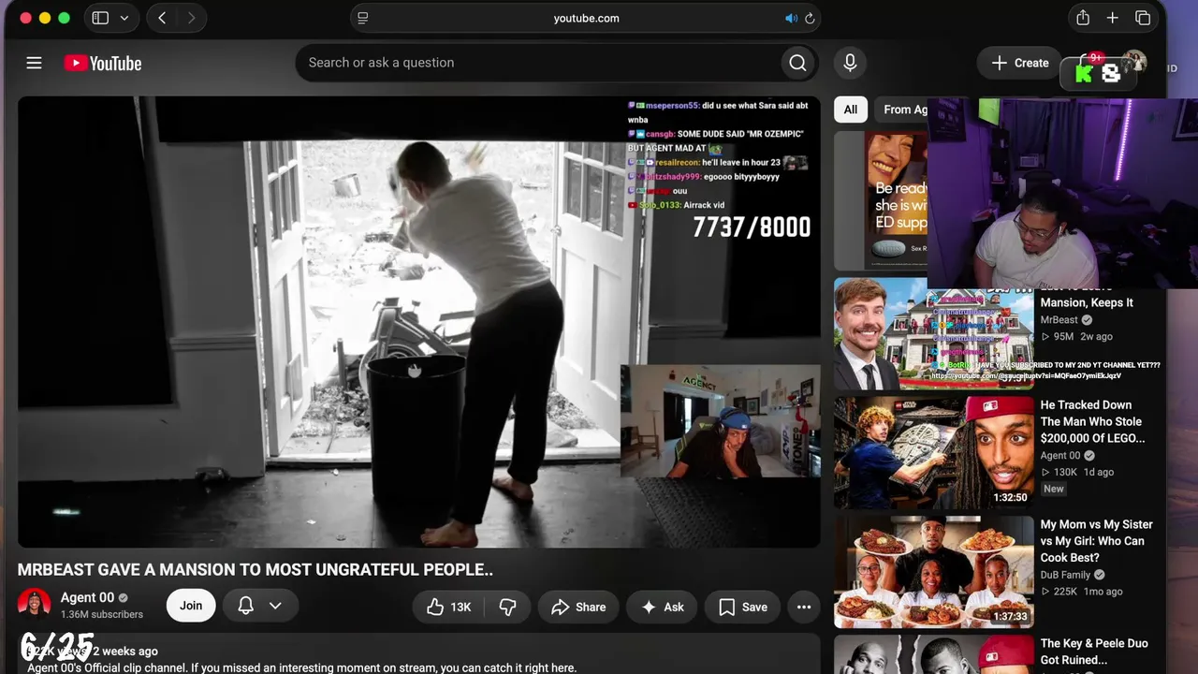
Task: Toggle channel notifications bell for Agent 00
Action: point(246,606)
